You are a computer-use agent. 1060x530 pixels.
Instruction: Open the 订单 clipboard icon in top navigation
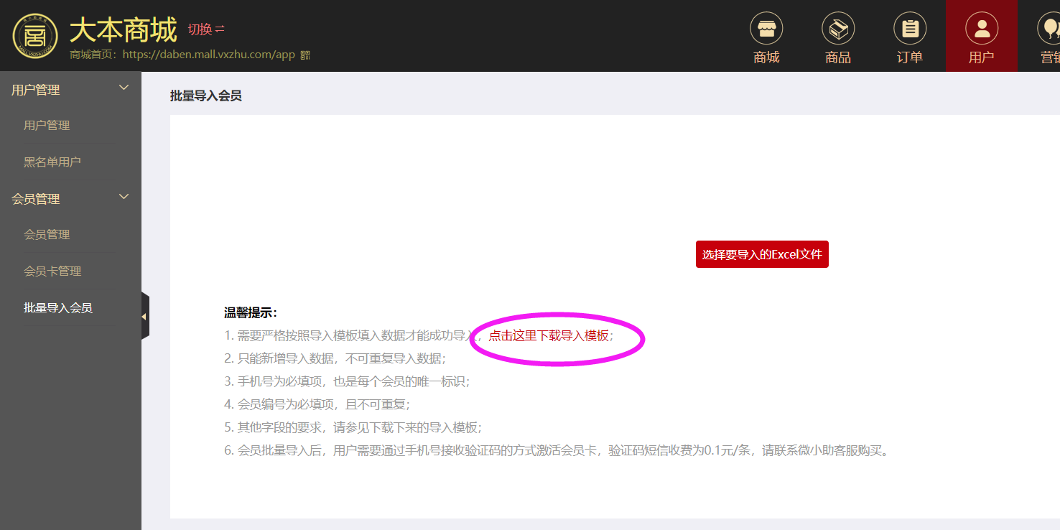[x=910, y=29]
